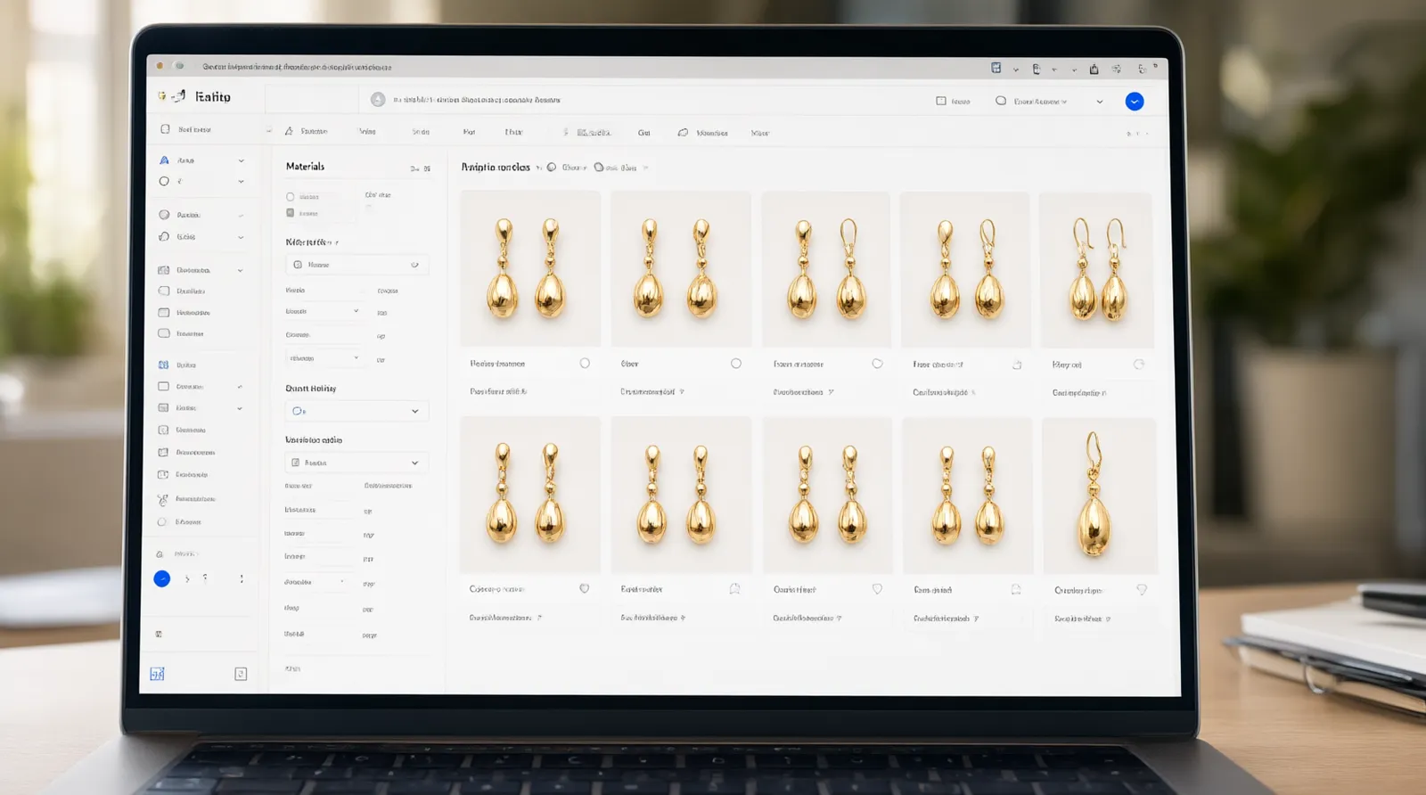The height and width of the screenshot is (795, 1426).
Task: Click the blue circle button in the left sidebar
Action: pyautogui.click(x=162, y=578)
